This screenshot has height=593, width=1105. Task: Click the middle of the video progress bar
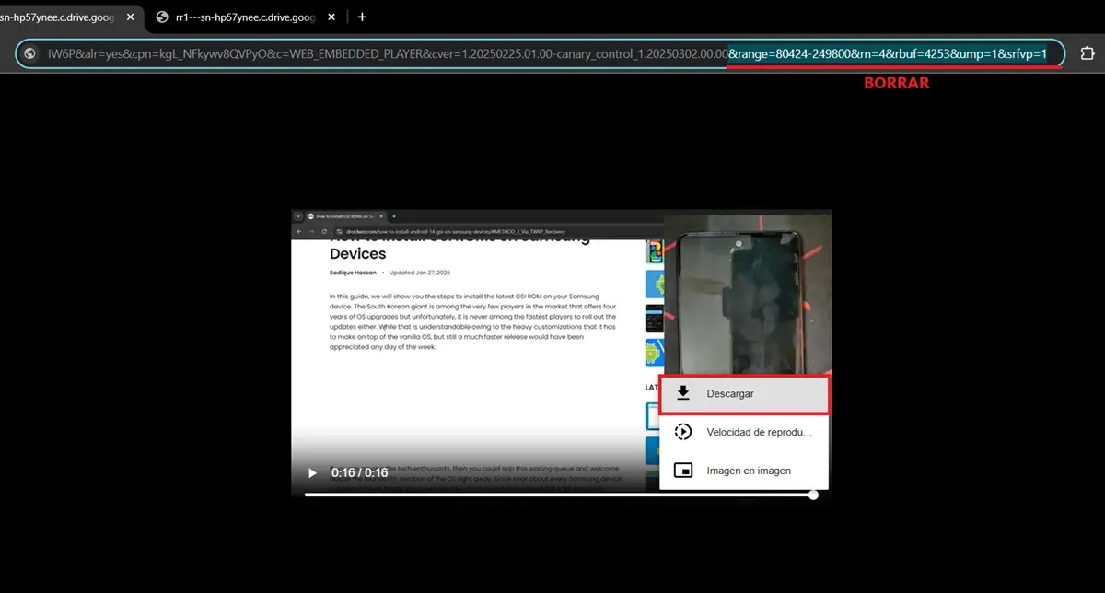point(559,495)
